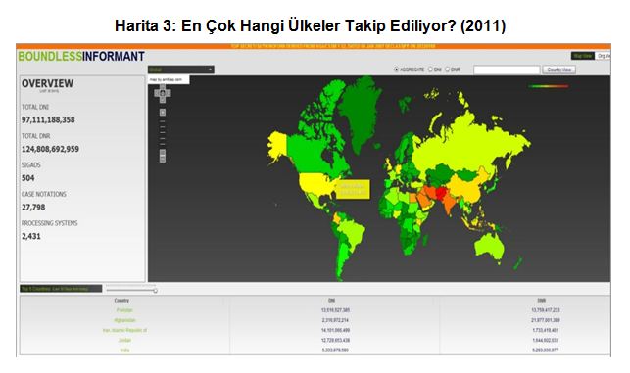Open the Global region dropdown
This screenshot has width=630, height=373.
click(x=181, y=70)
